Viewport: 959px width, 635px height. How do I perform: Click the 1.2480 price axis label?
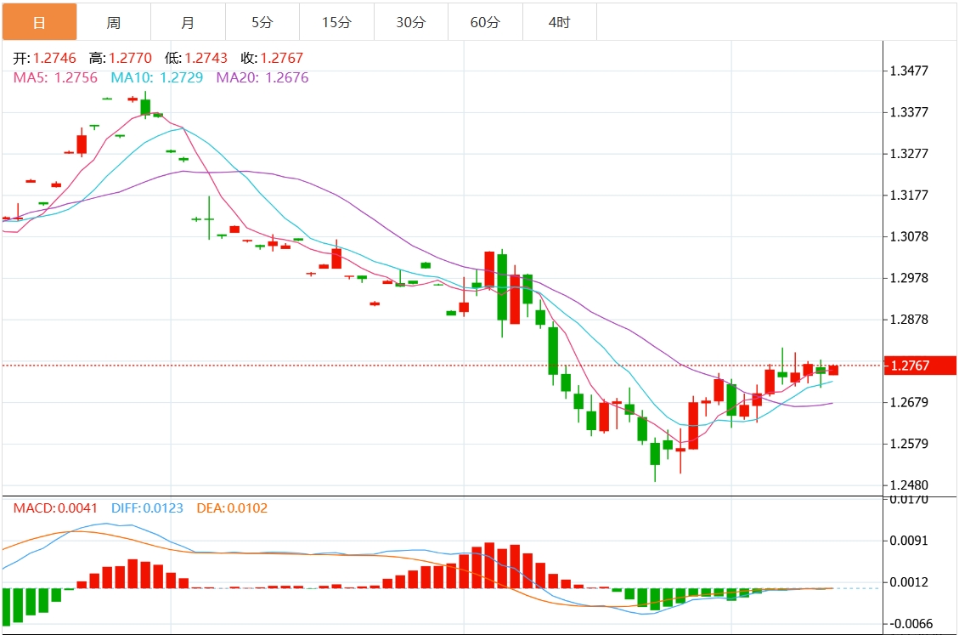point(909,485)
